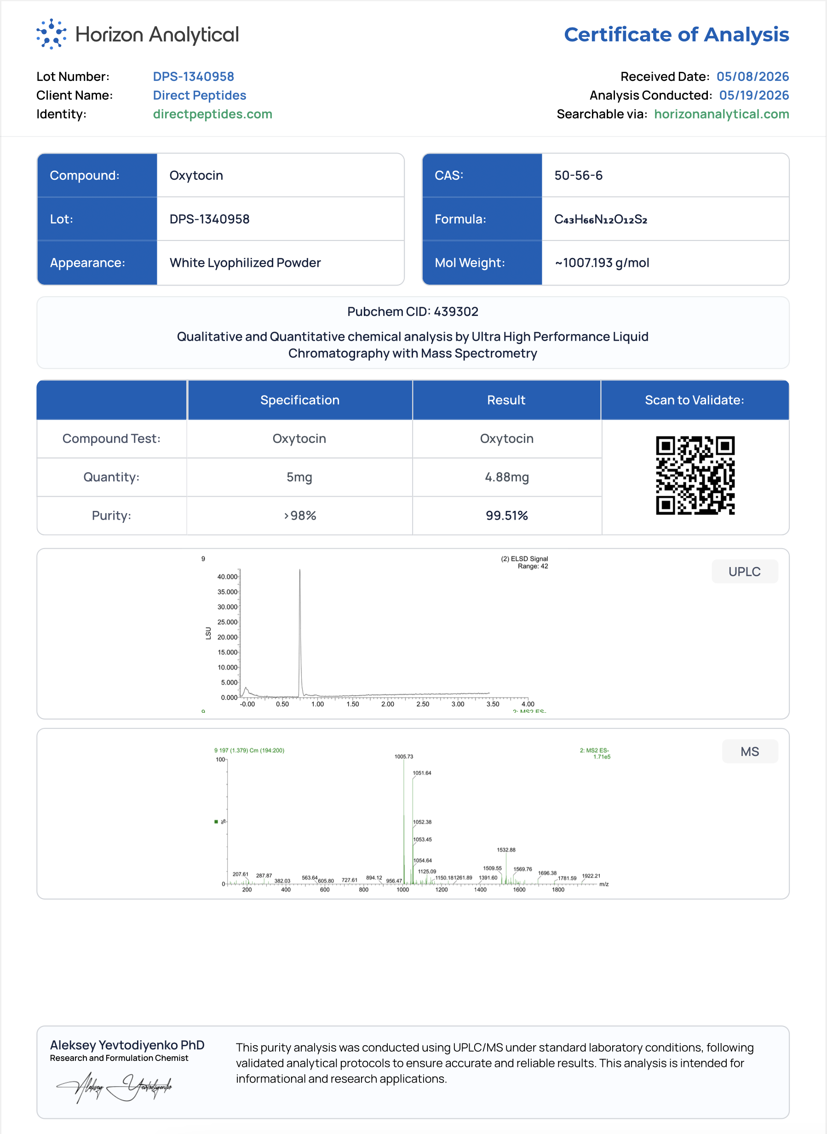Click the Scan to Validate header
827x1134 pixels.
695,400
